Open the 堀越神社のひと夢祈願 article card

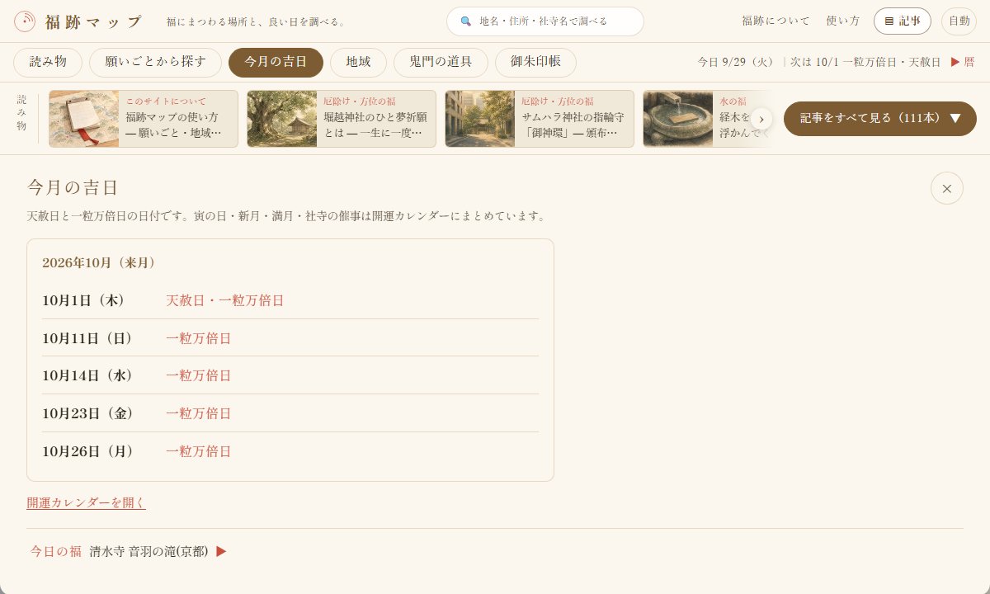[x=342, y=119]
